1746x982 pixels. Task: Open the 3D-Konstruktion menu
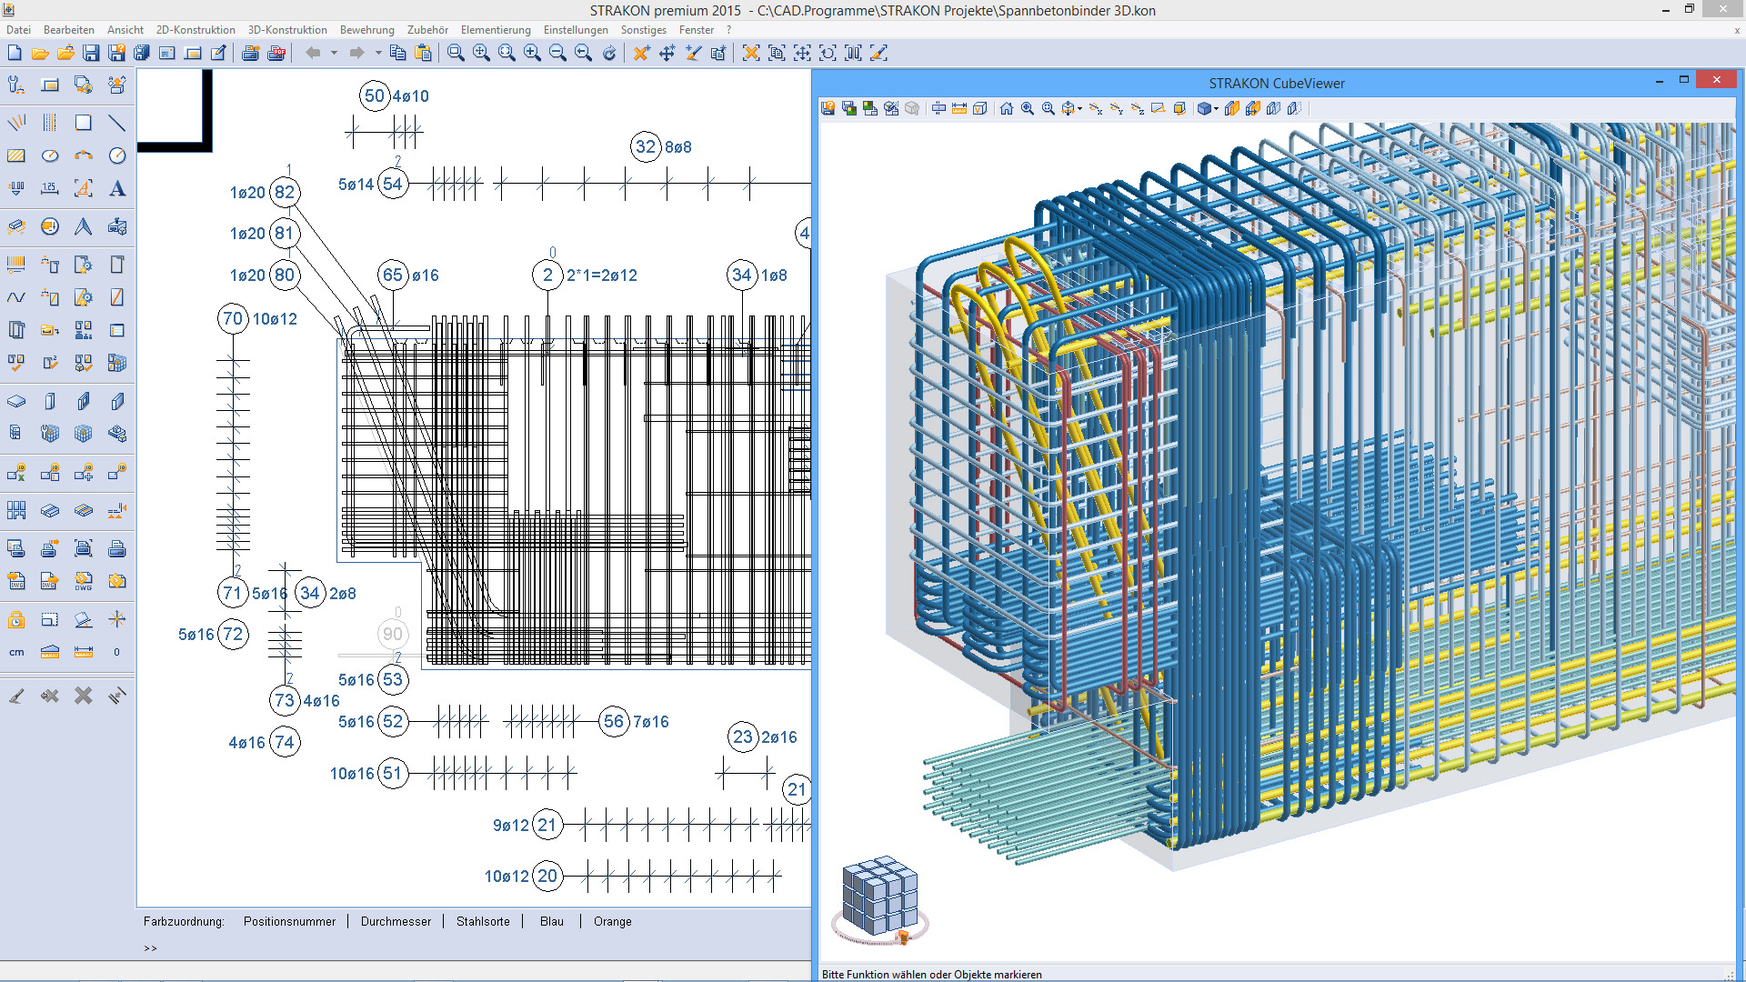click(x=287, y=30)
